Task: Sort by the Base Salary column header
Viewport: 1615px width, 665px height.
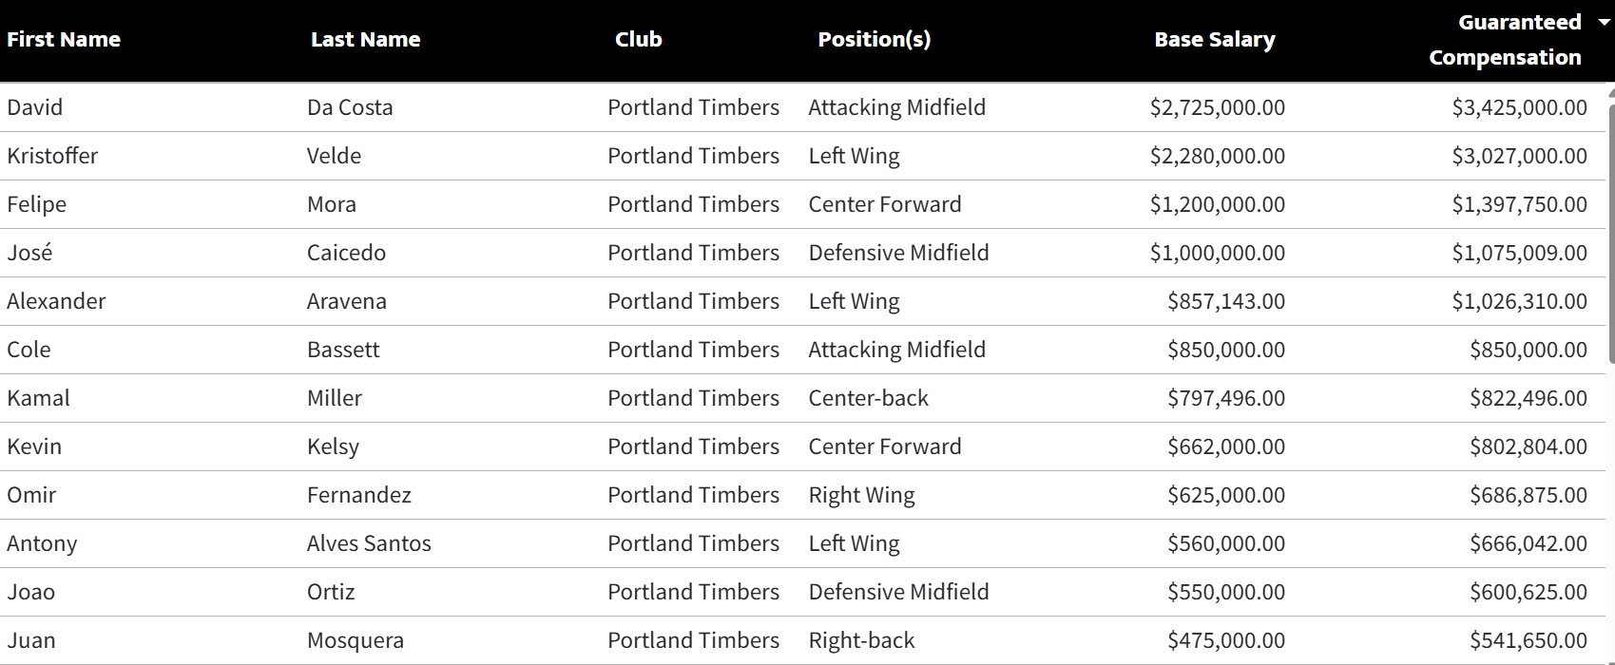Action: (x=1215, y=40)
